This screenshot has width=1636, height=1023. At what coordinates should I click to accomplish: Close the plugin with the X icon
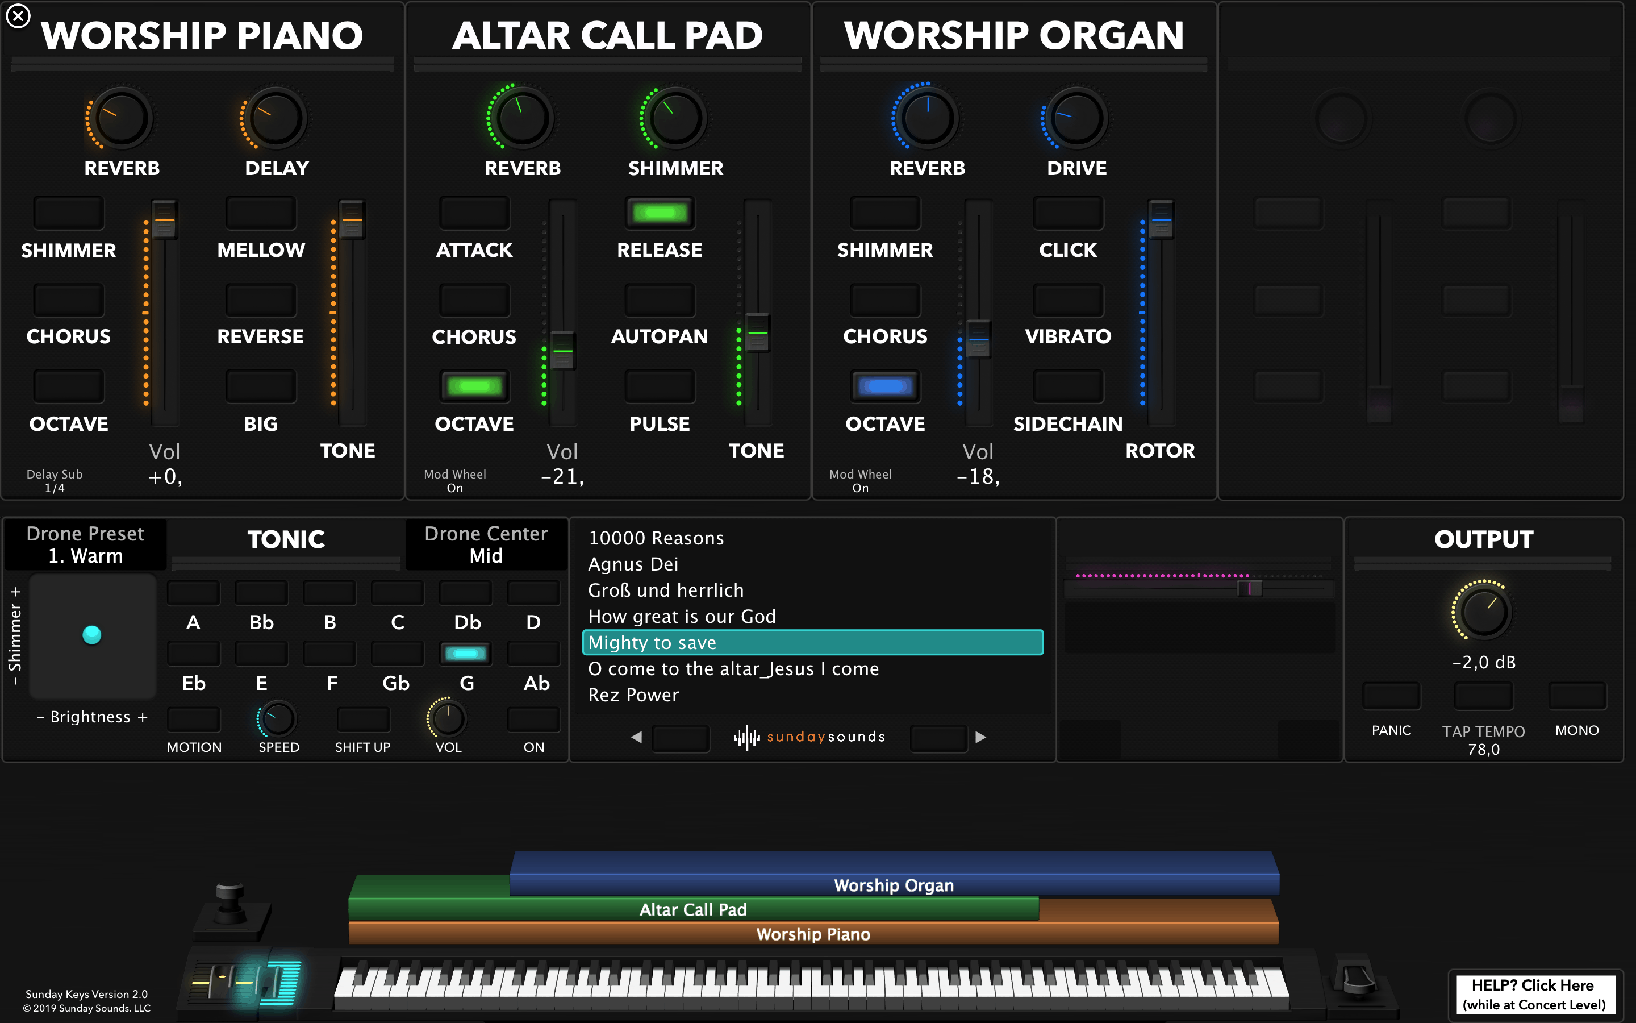point(18,16)
